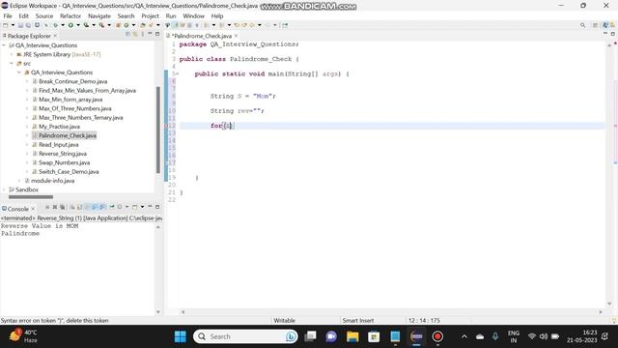The height and width of the screenshot is (348, 618).
Task: Select Reverse_String.java in Package Explorer
Action: [x=62, y=154]
